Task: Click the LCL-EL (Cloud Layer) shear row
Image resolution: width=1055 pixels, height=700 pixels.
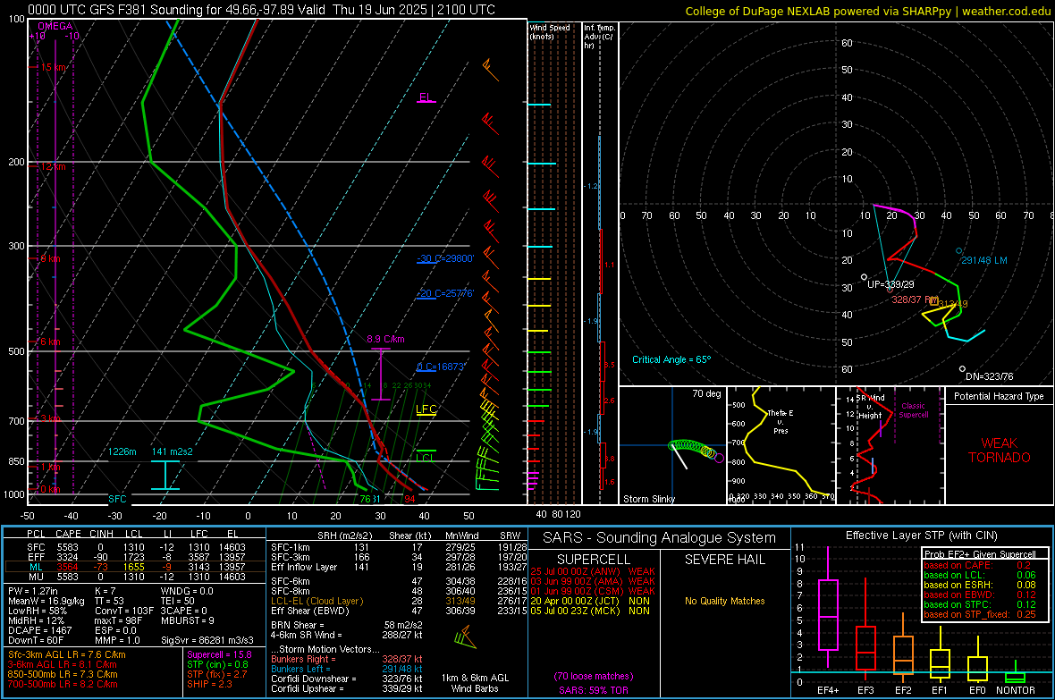Action: pos(400,601)
